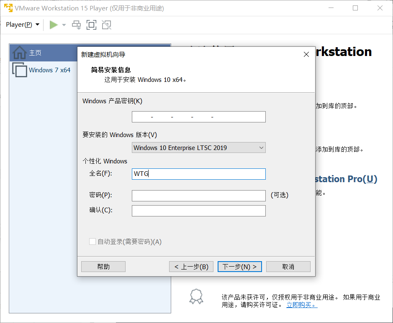Viewport: 393px width, 323px height.
Task: Click the Windows 7 x64 VM icon
Action: pyautogui.click(x=20, y=70)
